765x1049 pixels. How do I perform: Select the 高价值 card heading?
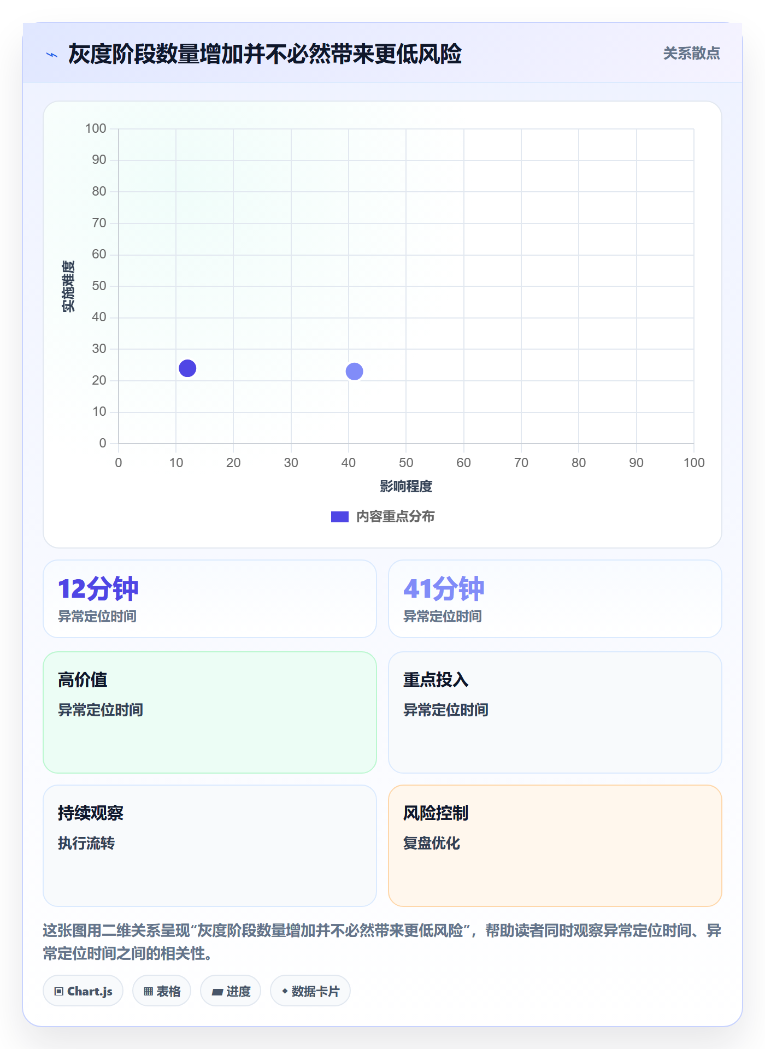click(83, 680)
